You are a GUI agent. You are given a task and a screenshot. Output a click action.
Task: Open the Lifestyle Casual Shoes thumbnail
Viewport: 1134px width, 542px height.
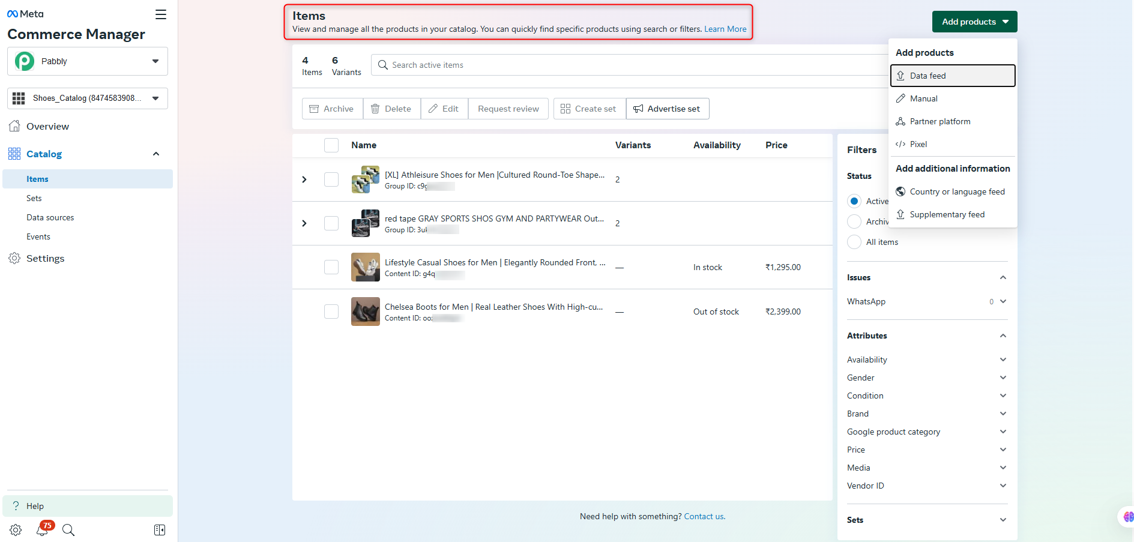(366, 267)
